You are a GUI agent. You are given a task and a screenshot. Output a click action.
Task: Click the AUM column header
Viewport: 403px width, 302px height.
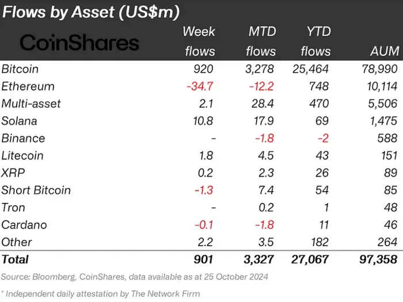pyautogui.click(x=384, y=51)
